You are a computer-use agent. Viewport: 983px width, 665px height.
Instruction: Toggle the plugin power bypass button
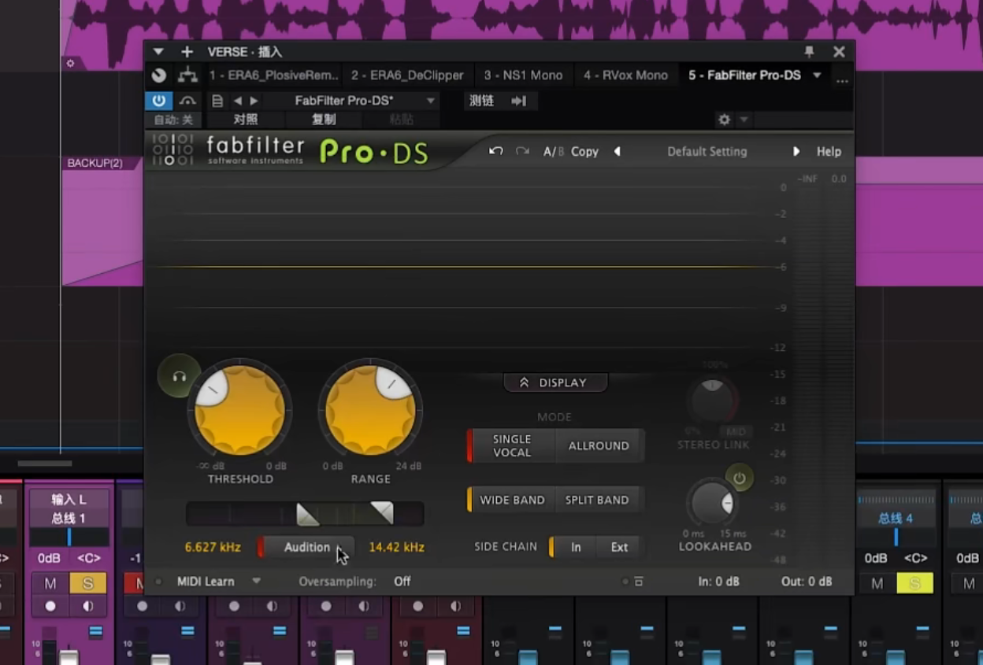(158, 101)
